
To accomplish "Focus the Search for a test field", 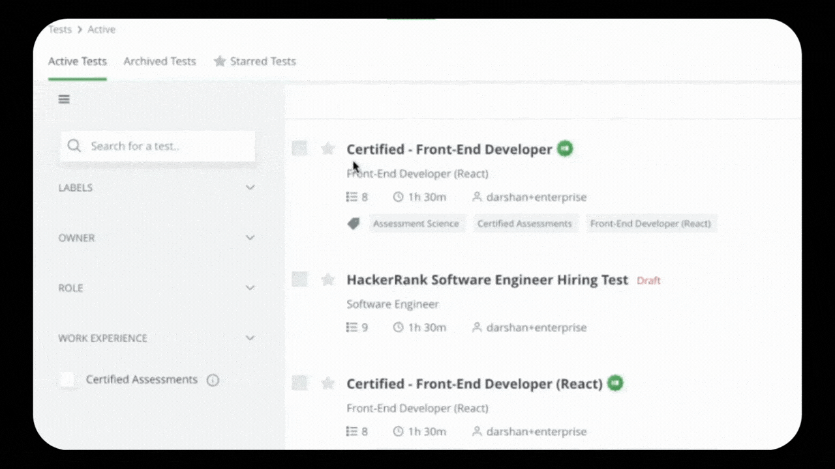I will point(157,146).
